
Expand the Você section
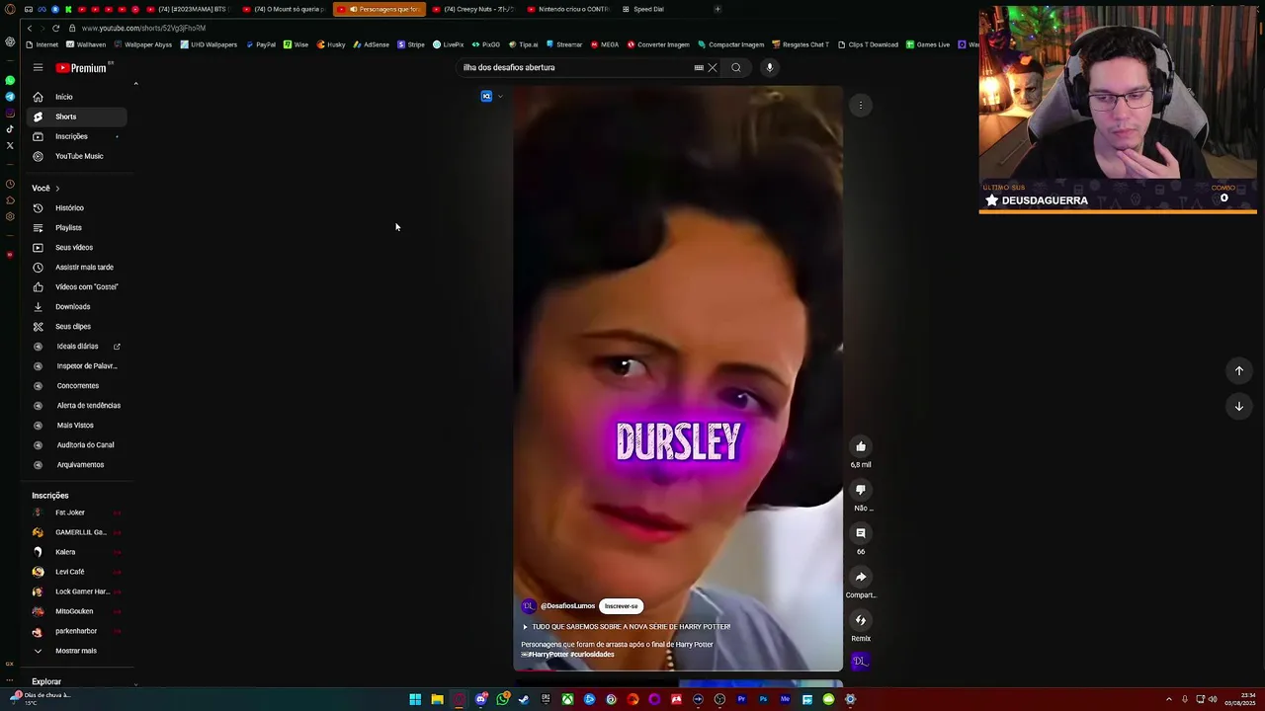45,188
